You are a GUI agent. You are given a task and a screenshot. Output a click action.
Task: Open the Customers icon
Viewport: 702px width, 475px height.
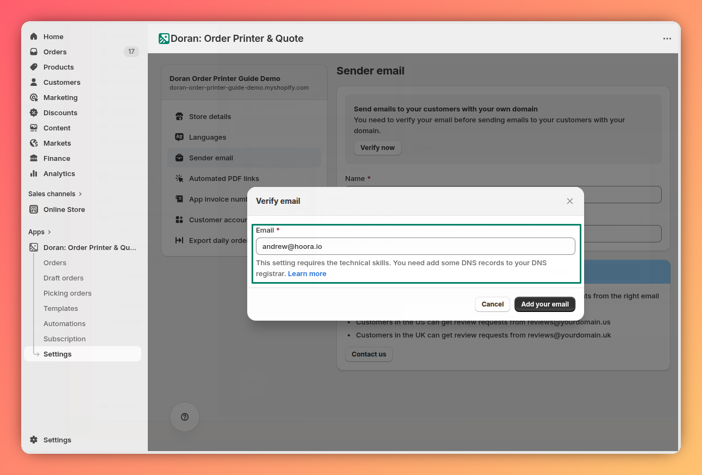pyautogui.click(x=35, y=82)
